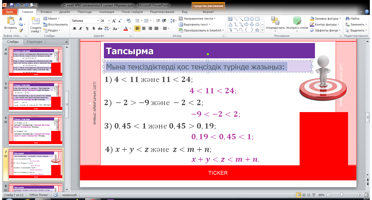This screenshot has width=372, height=200.
Task: Click the zoom slider handle
Action: (x=342, y=195)
